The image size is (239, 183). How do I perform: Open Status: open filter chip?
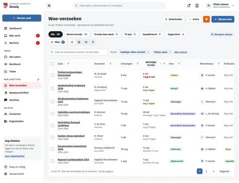pyautogui.click(x=162, y=52)
